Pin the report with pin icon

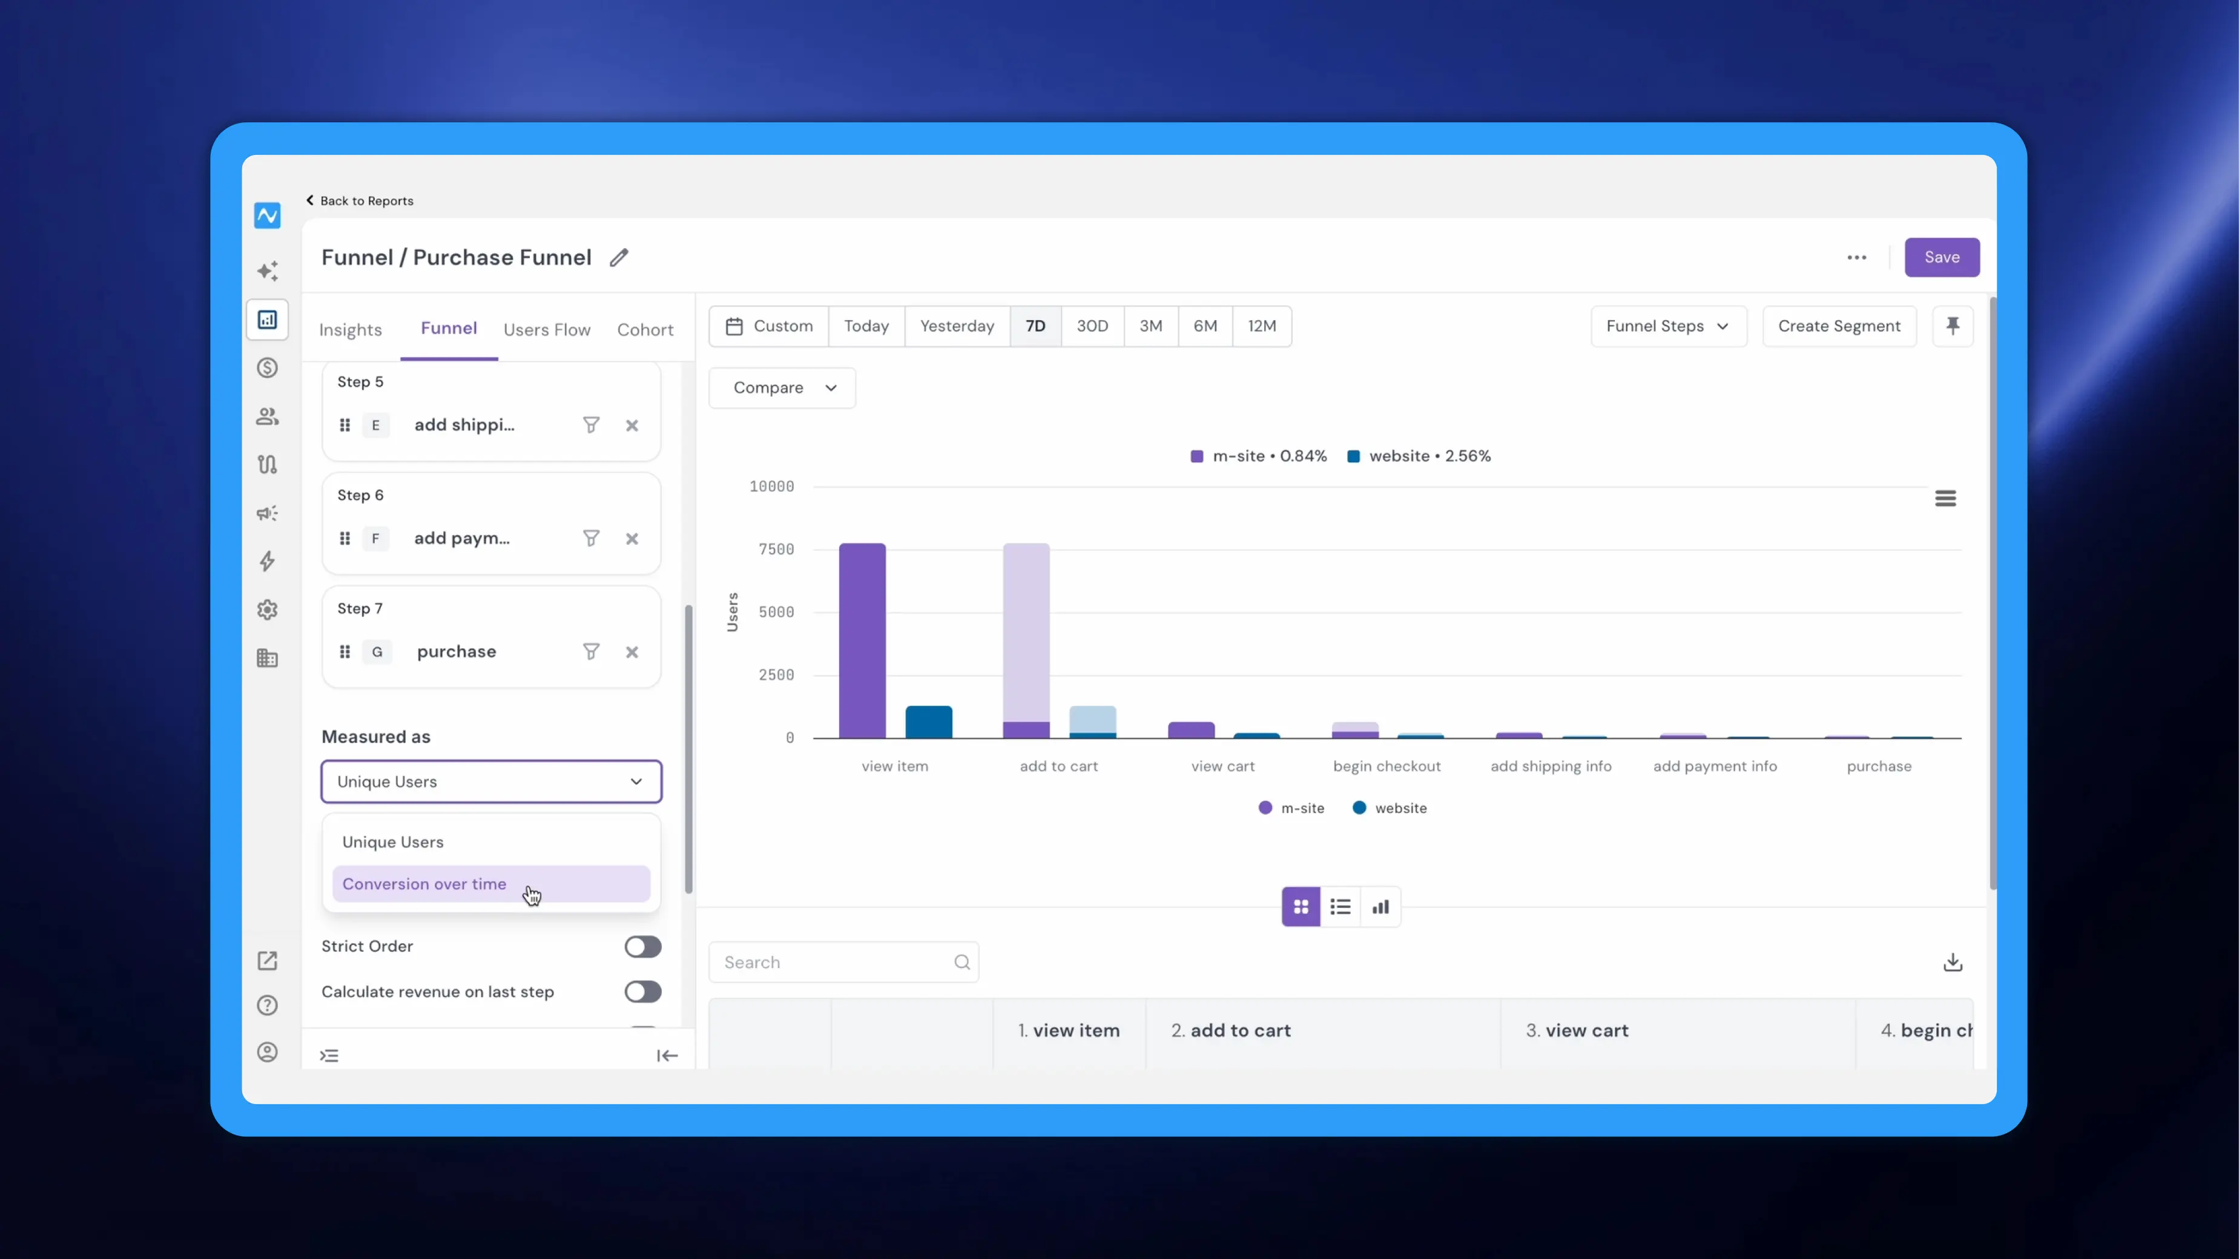(x=1953, y=326)
